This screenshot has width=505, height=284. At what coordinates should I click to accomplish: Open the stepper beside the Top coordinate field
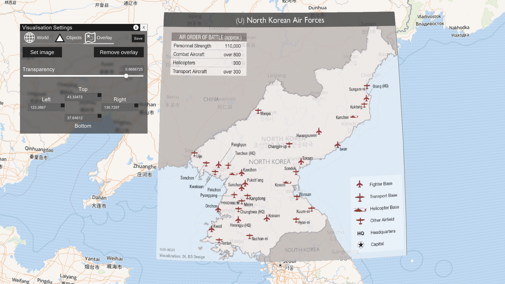(x=99, y=95)
